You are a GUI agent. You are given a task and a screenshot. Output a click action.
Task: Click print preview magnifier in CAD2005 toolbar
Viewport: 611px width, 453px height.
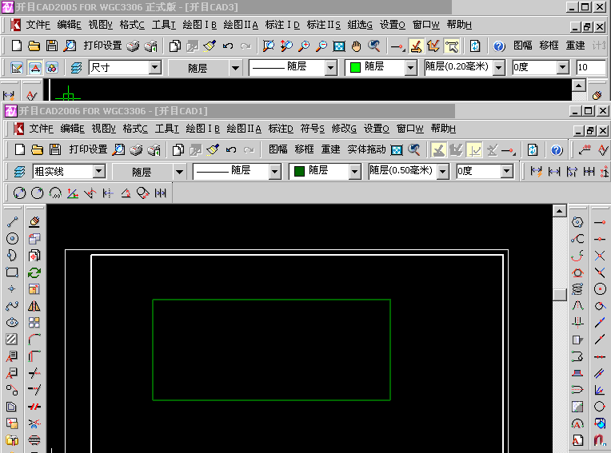(70, 46)
